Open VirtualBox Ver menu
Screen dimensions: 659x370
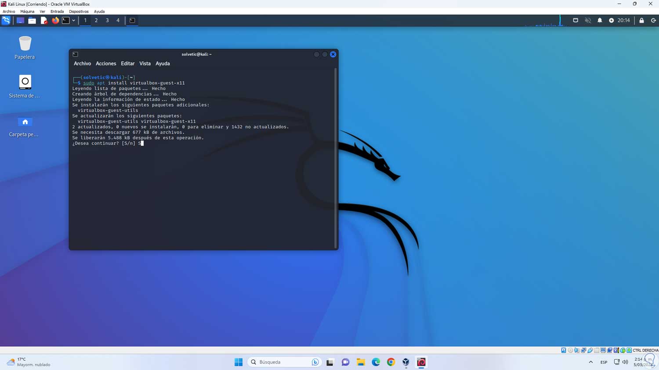point(42,11)
